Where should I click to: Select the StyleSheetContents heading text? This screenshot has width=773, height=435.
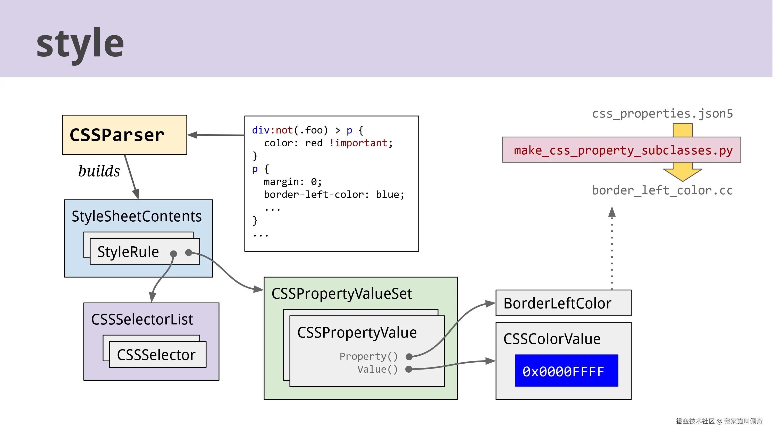(x=137, y=216)
